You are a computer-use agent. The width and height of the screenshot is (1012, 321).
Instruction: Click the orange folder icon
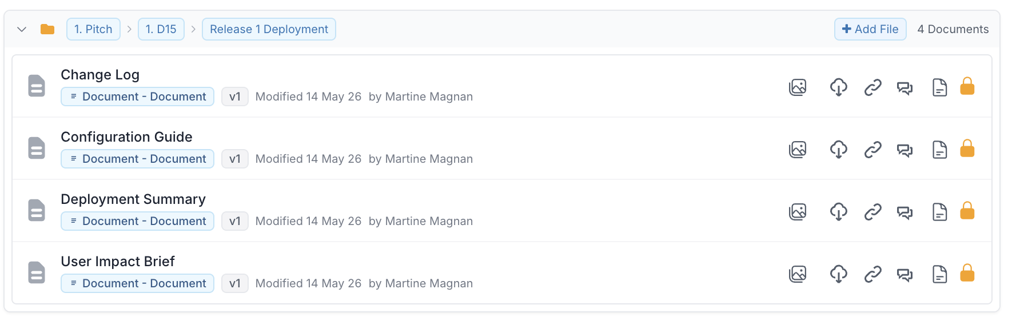pos(47,29)
